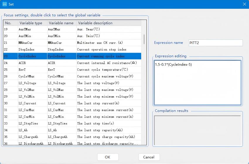Close the Set dialog window
This screenshot has height=164, width=249.
tap(244, 4)
